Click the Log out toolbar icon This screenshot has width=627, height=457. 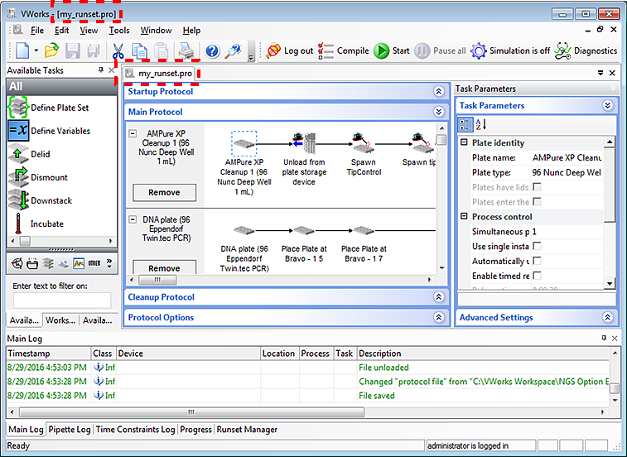pyautogui.click(x=273, y=51)
